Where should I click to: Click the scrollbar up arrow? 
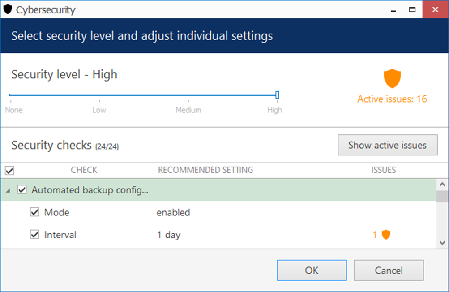click(x=442, y=184)
